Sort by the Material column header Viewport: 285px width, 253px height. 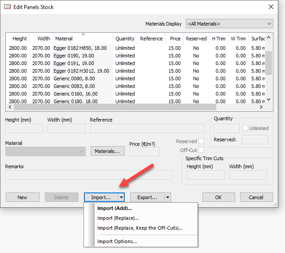coord(83,39)
